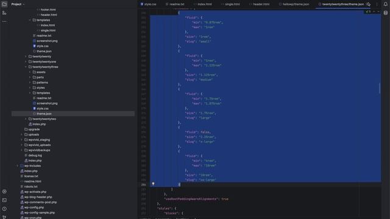
Task: Open the Project view dropdown
Action: pyautogui.click(x=18, y=4)
